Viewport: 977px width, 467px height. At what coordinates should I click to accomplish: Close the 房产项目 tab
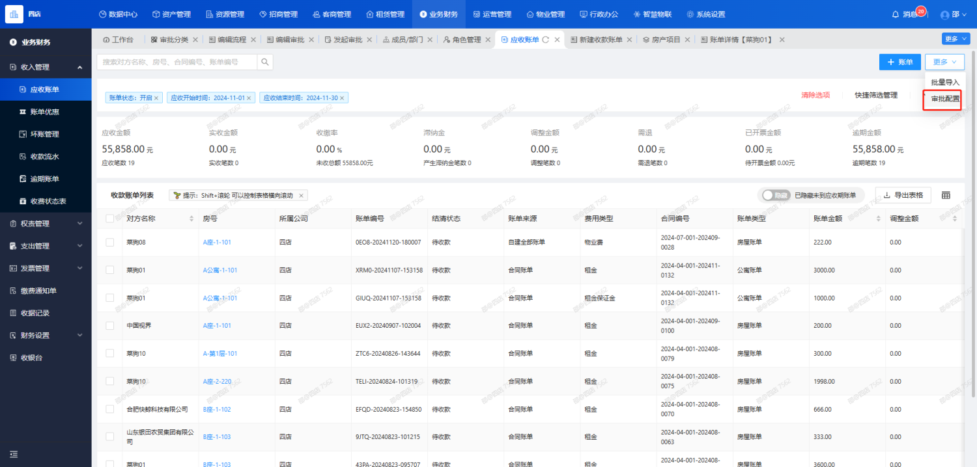[688, 40]
